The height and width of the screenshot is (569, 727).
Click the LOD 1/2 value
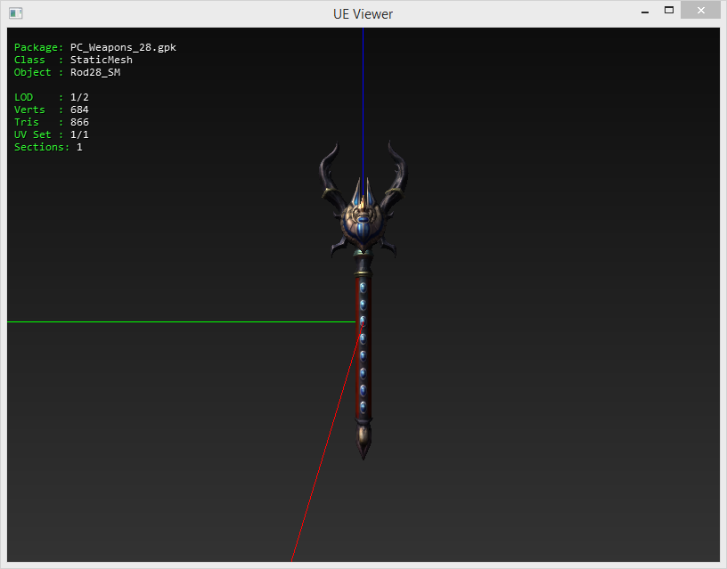pos(79,97)
